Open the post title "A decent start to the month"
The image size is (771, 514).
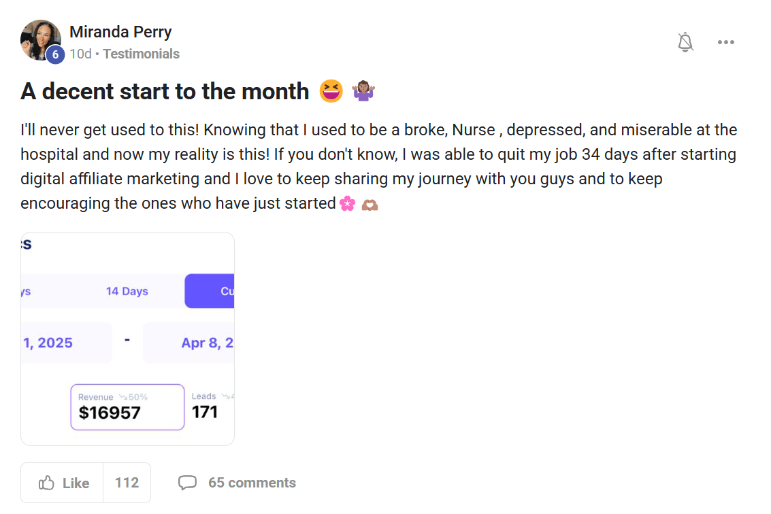click(165, 91)
